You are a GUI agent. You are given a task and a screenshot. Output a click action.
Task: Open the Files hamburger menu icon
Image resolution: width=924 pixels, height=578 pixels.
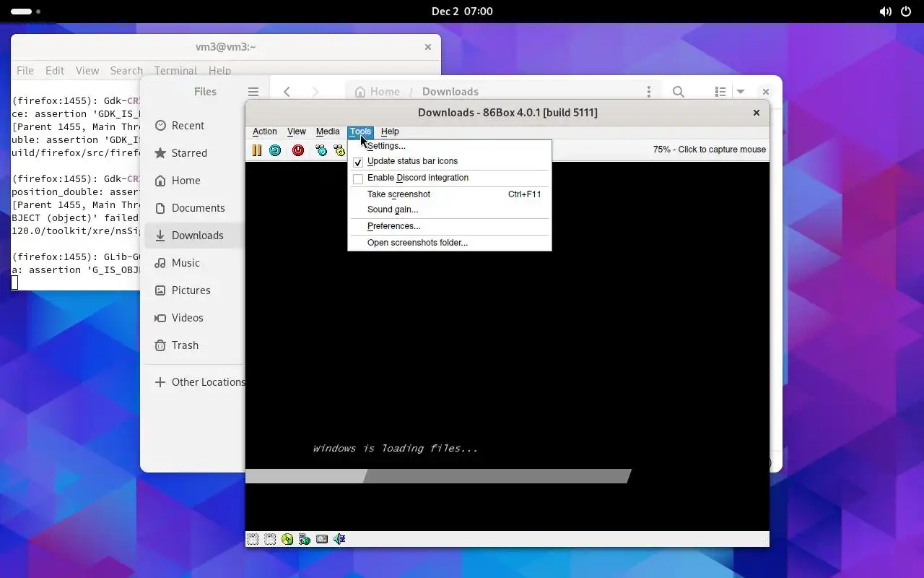pos(253,92)
